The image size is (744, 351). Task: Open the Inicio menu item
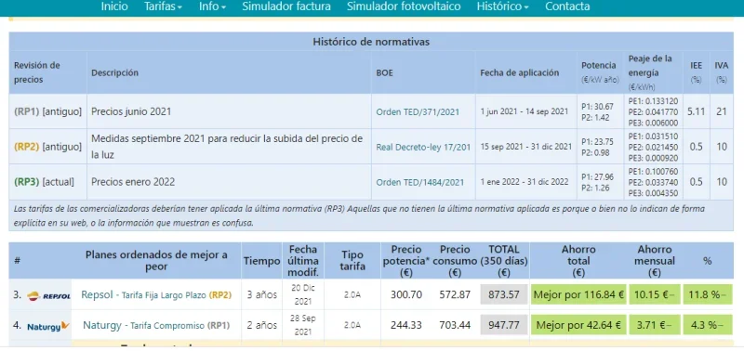tap(114, 6)
